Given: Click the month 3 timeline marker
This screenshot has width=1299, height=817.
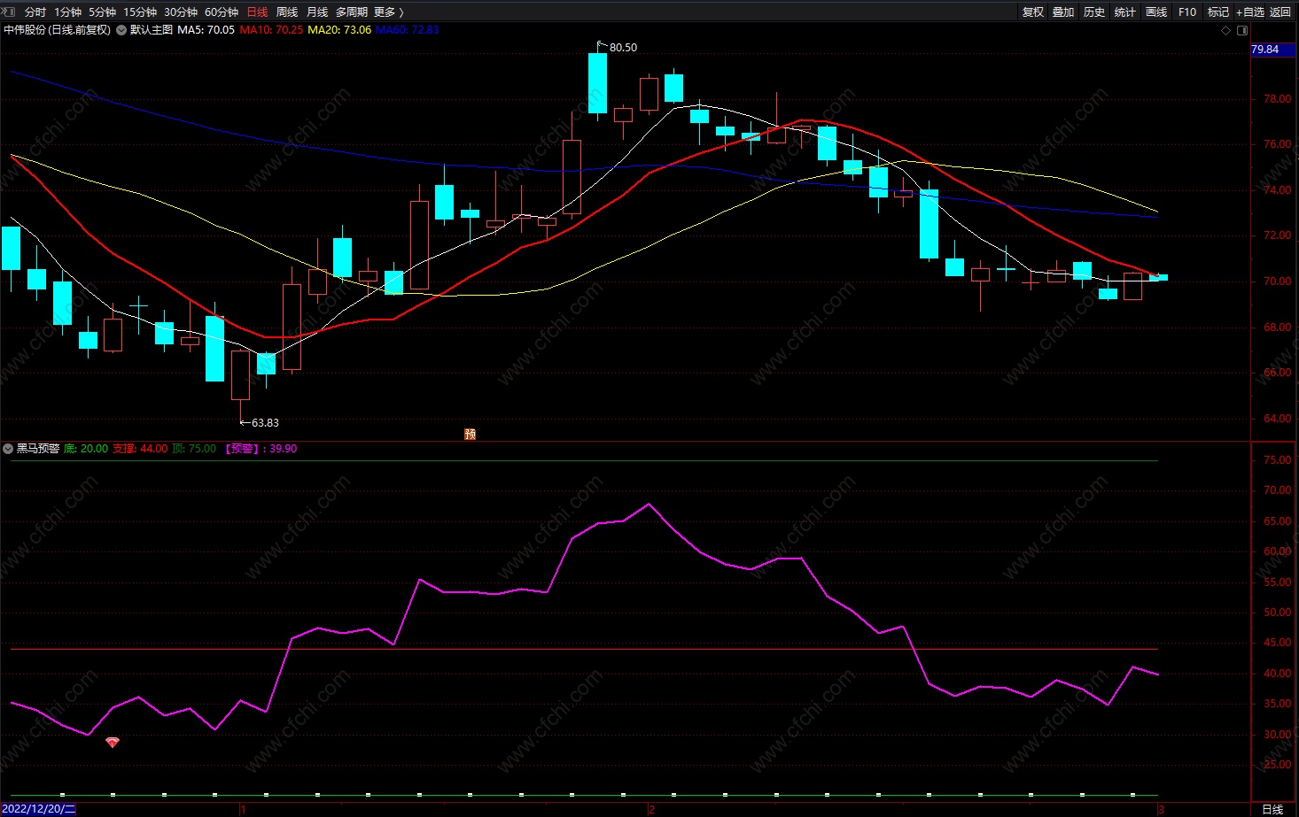Looking at the screenshot, I should pyautogui.click(x=1160, y=809).
